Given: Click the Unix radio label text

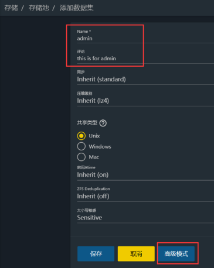Looking at the screenshot, I should pyautogui.click(x=94, y=136).
